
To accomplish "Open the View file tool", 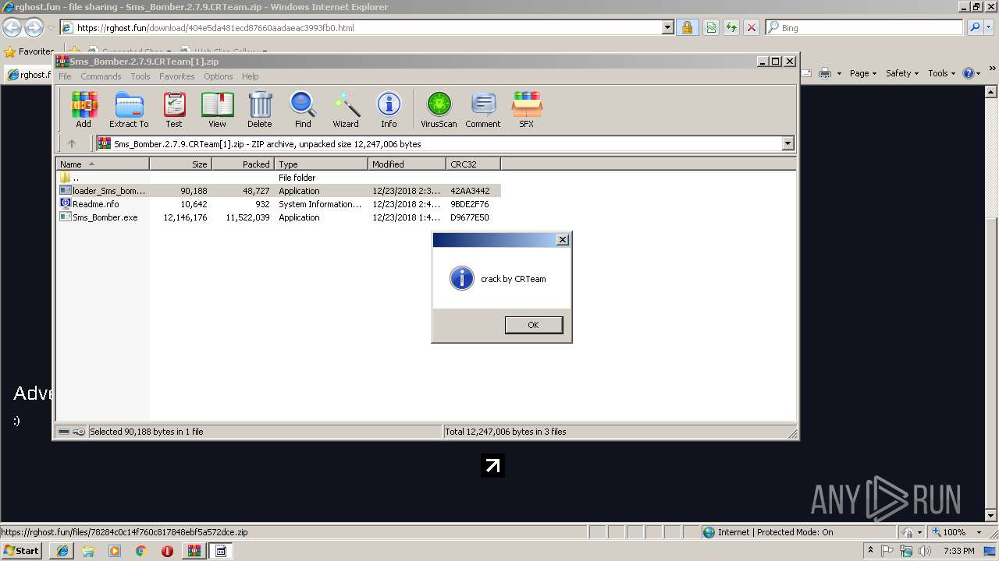I will coord(217,109).
